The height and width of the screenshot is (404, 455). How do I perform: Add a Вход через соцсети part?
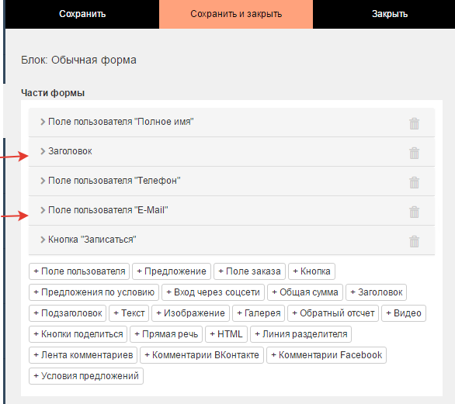click(213, 292)
